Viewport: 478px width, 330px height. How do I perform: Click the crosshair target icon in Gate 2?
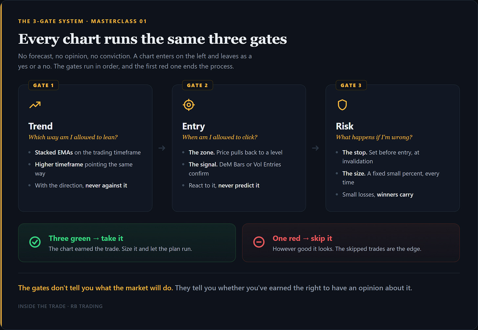pos(188,105)
